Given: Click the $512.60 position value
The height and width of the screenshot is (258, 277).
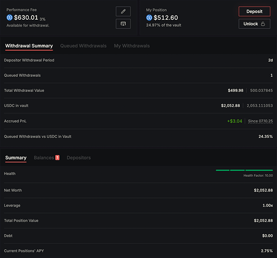Looking at the screenshot, I should (x=166, y=18).
